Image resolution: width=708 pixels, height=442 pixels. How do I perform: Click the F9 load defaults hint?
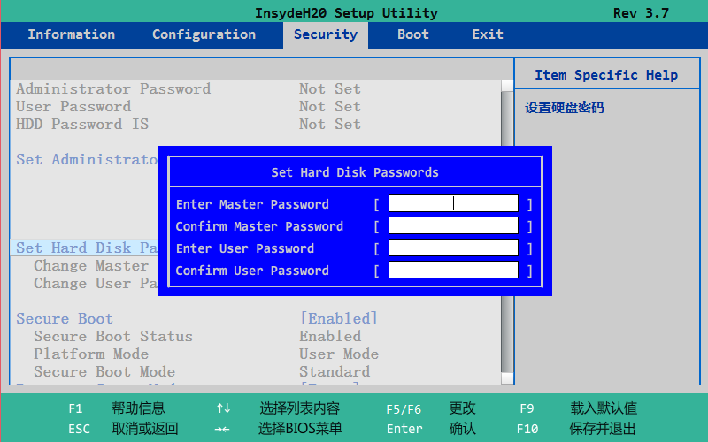pos(527,408)
